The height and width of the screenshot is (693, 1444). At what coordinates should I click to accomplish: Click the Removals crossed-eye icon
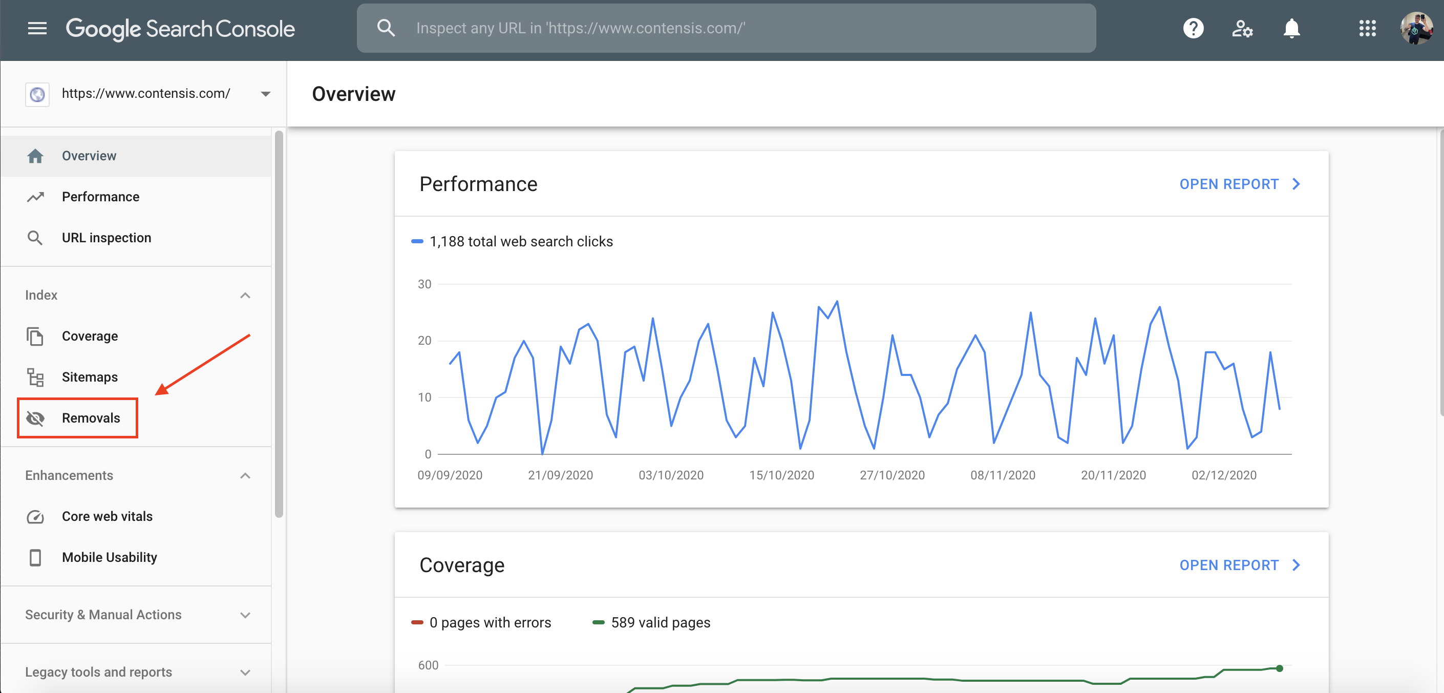[35, 418]
